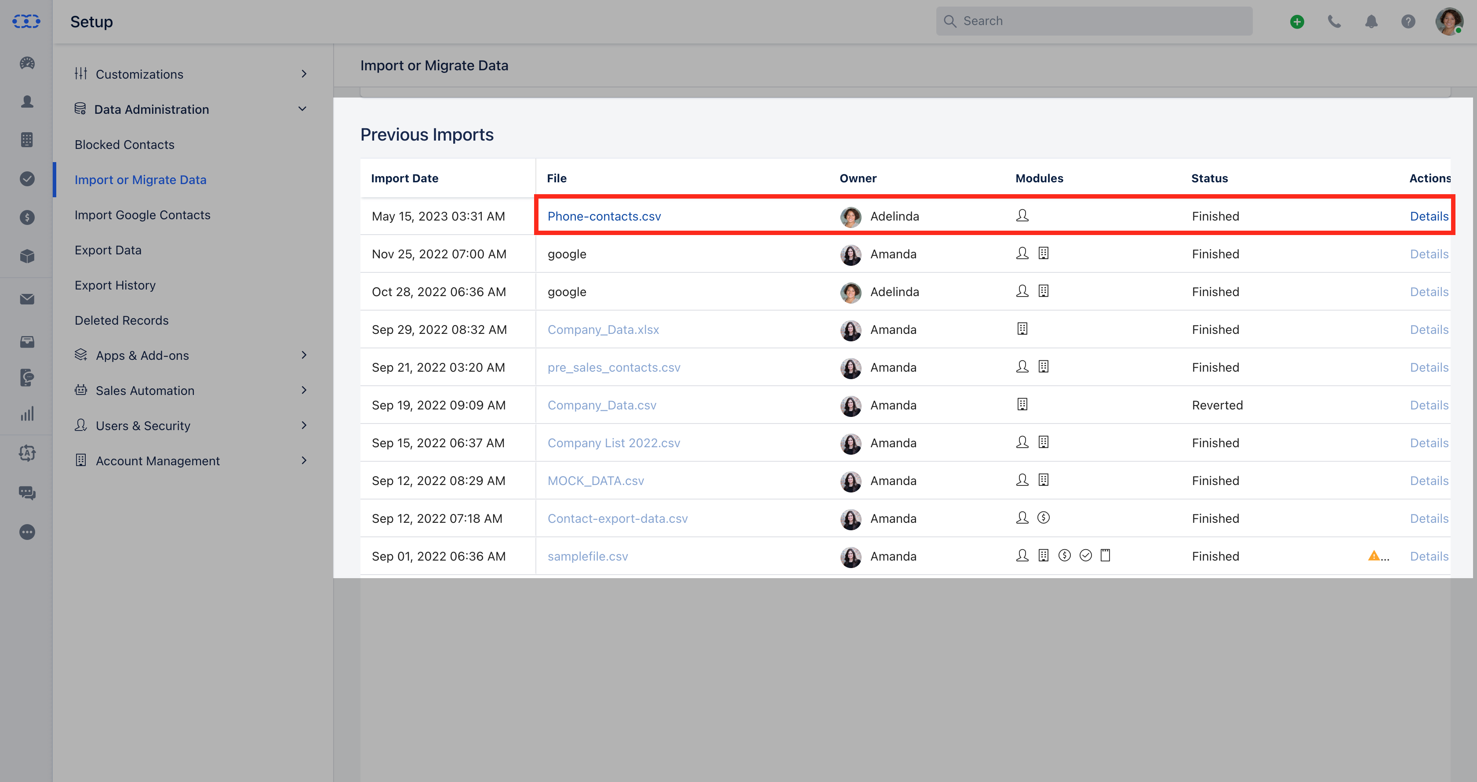Click in the Search input field
Image resolution: width=1477 pixels, height=782 pixels.
(x=1094, y=21)
